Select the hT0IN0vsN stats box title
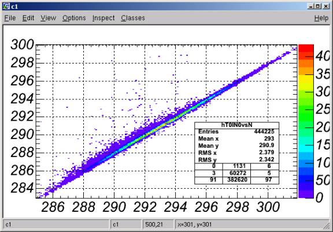Image resolution: width=333 pixels, height=232 pixels. coord(236,125)
